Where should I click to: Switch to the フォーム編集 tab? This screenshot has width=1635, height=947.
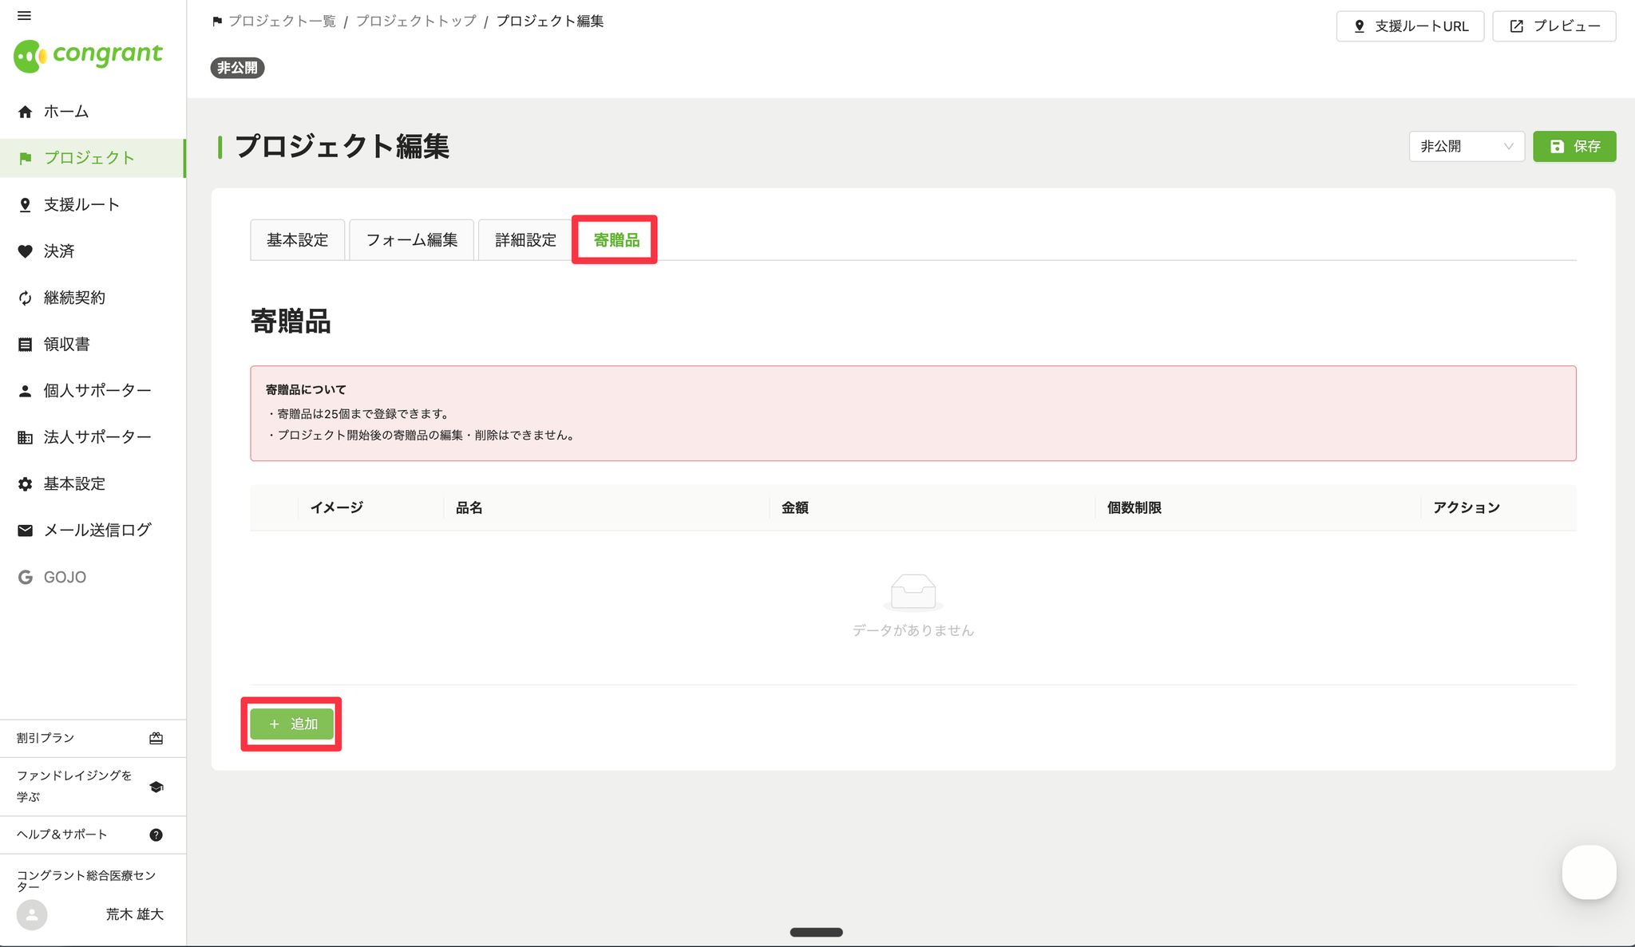411,240
